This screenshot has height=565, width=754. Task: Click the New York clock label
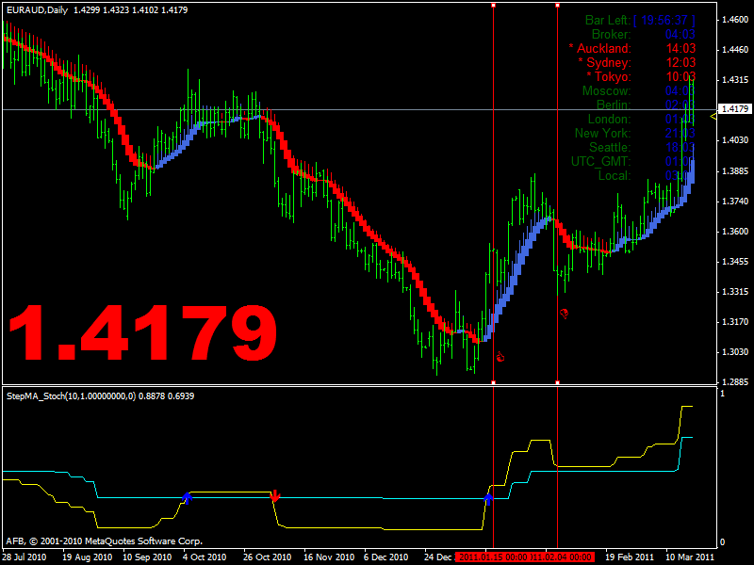tap(602, 133)
